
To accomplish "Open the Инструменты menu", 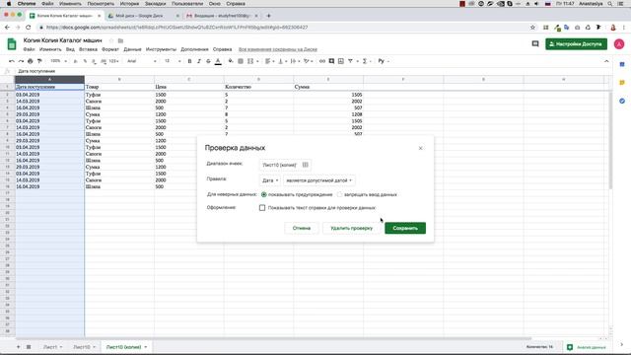I will pos(161,49).
